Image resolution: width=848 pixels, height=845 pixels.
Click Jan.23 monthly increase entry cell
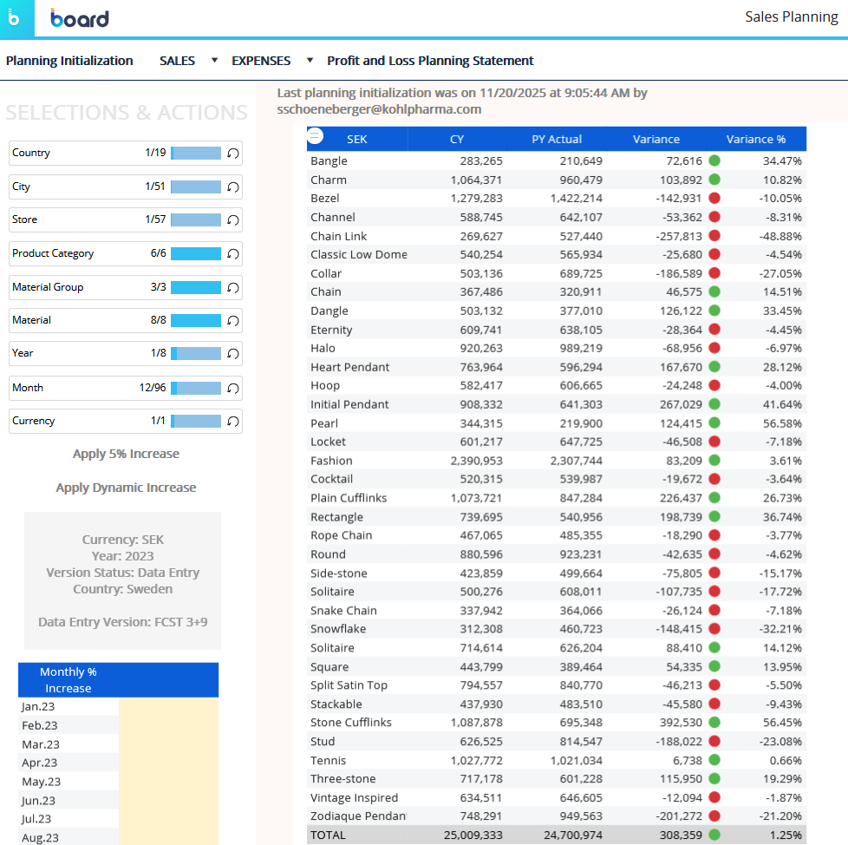tap(169, 706)
